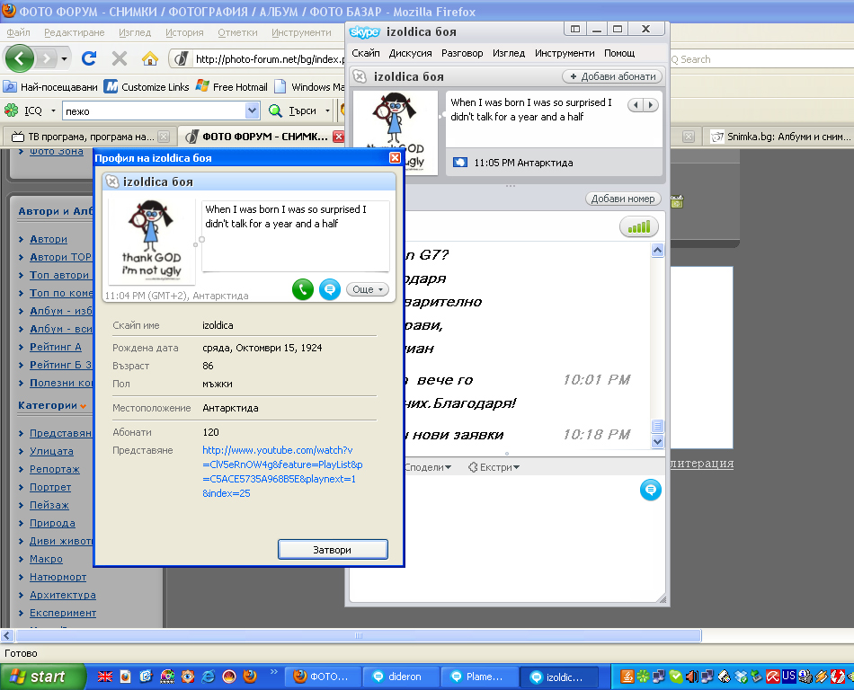Click the blue send message icon in chat
This screenshot has height=690, width=854.
pyautogui.click(x=651, y=490)
